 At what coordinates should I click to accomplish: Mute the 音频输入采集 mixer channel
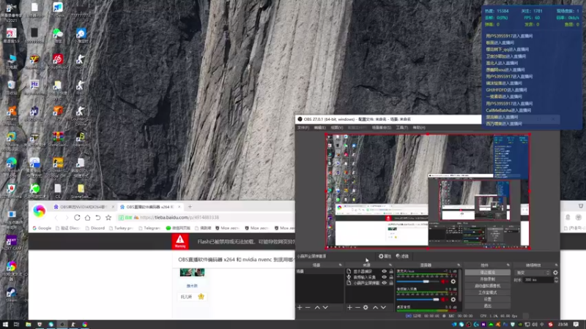pos(445,299)
